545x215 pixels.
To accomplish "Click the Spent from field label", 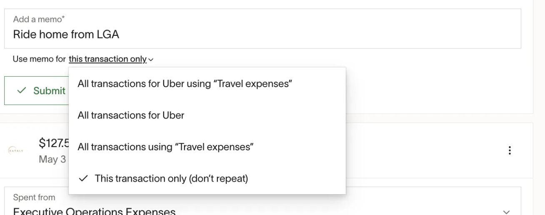I will coord(34,197).
